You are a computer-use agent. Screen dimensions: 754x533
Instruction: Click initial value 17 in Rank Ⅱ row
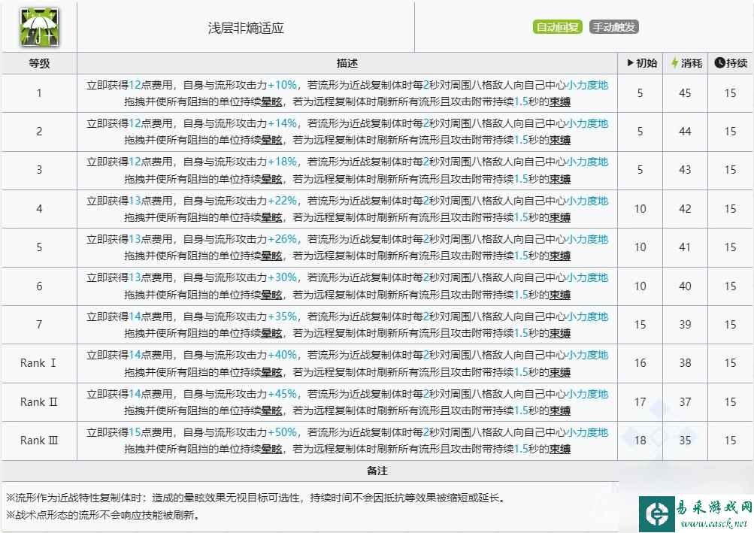pyautogui.click(x=640, y=402)
